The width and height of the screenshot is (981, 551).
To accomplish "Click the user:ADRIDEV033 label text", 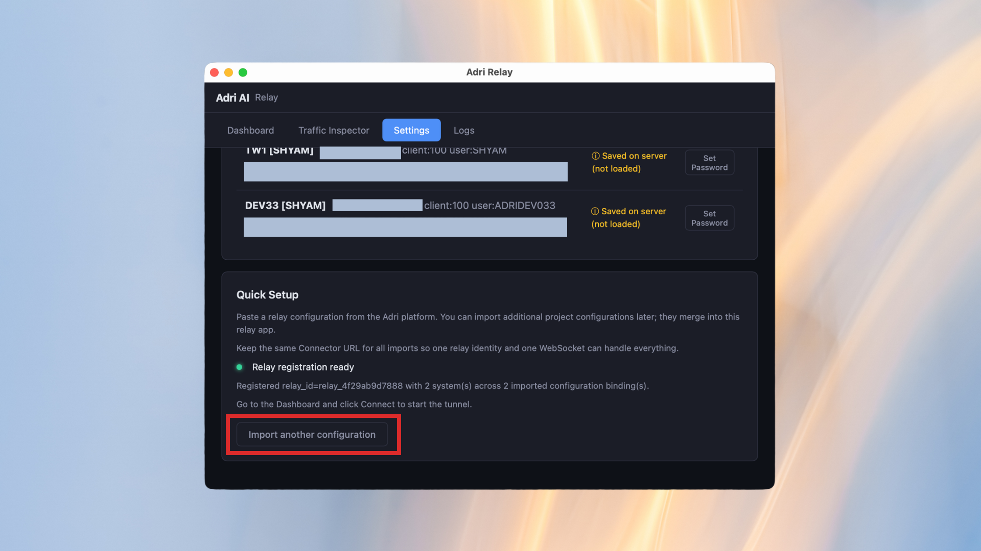I will [x=516, y=205].
